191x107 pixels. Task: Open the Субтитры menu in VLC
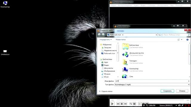(151, 5)
